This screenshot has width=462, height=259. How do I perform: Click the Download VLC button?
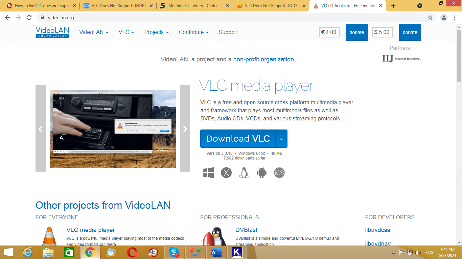(238, 139)
